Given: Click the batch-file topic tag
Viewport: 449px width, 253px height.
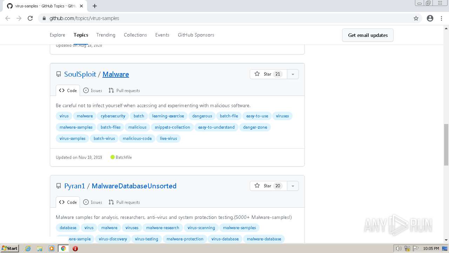Looking at the screenshot, I should [x=229, y=116].
